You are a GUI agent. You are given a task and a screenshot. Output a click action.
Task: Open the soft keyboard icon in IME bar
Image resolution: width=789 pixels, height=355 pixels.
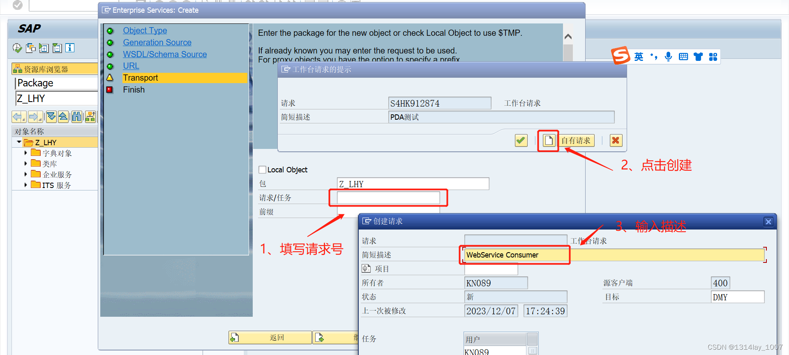pyautogui.click(x=683, y=57)
